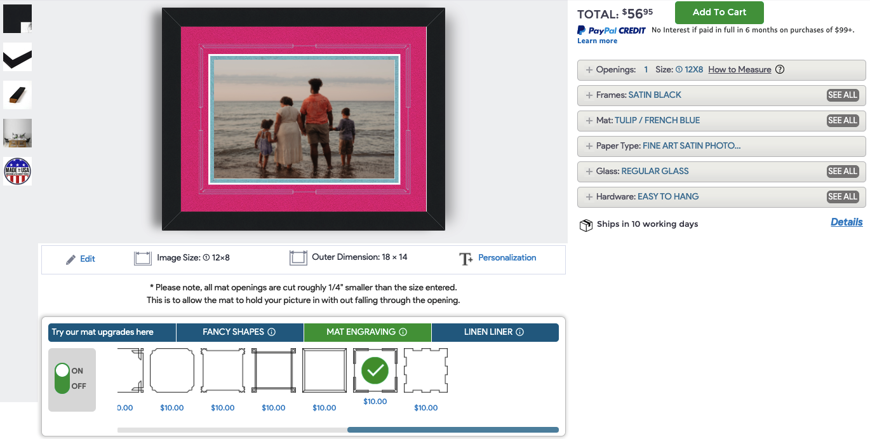Select the notched-edge mat engraving design
870x439 pixels.
(425, 370)
